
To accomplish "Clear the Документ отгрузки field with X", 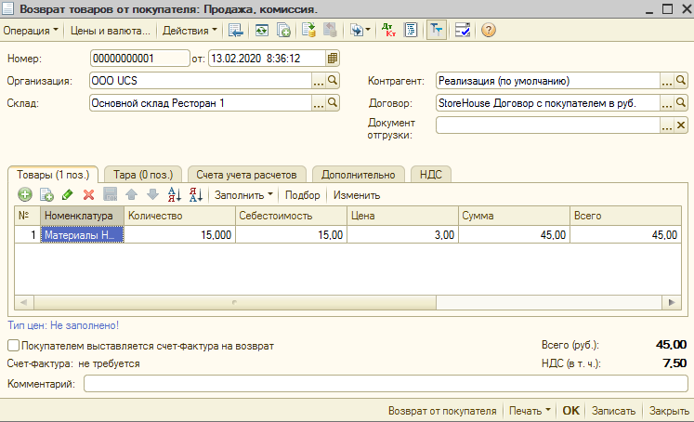I will point(681,125).
